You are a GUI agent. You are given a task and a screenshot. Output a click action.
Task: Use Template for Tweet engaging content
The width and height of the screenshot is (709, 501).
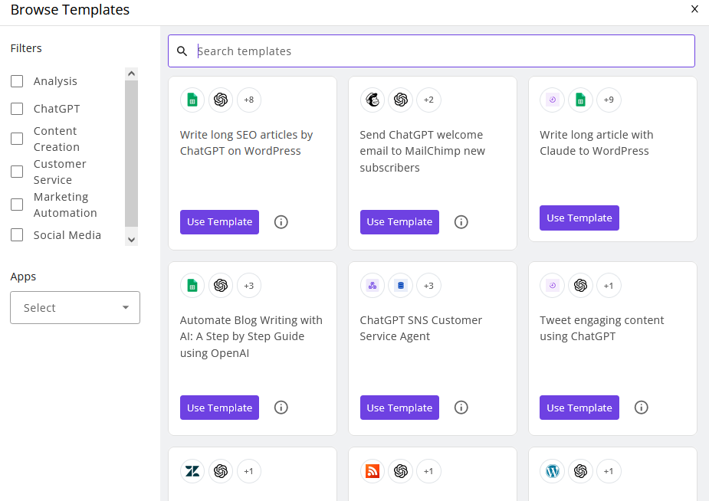(579, 408)
